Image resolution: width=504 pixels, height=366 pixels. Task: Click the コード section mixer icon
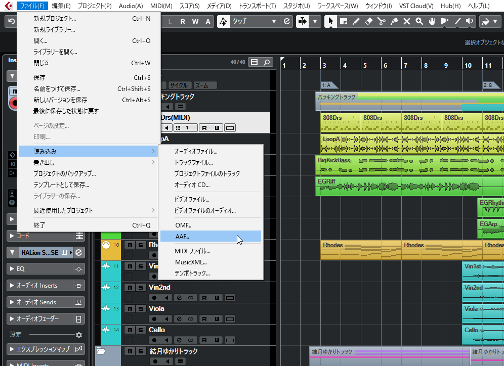tap(79, 236)
